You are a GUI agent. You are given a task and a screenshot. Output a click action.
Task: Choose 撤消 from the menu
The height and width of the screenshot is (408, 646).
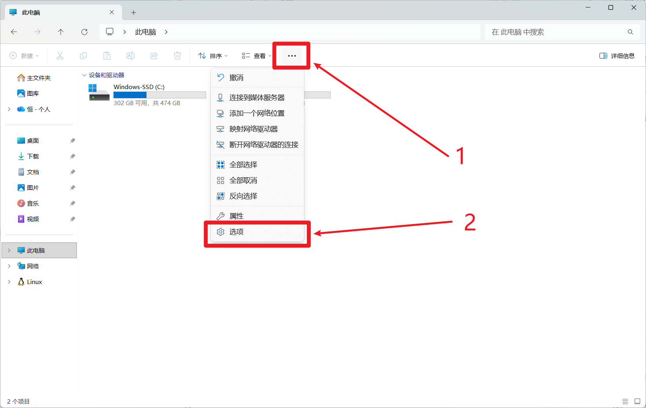[258, 78]
